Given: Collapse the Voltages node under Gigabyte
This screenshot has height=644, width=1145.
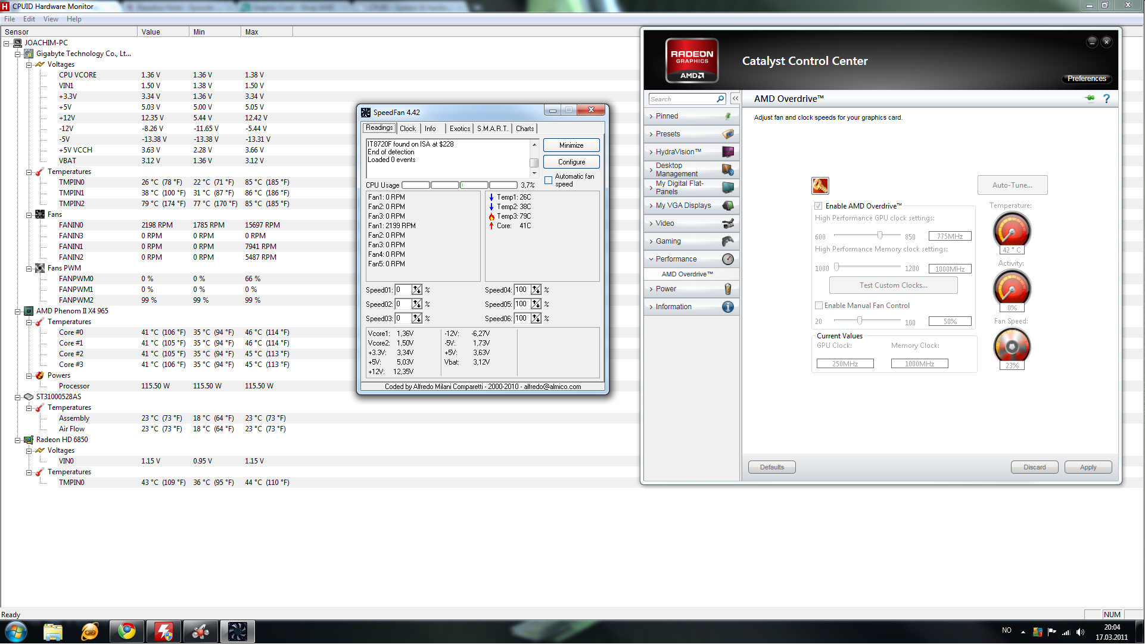Looking at the screenshot, I should [x=29, y=64].
